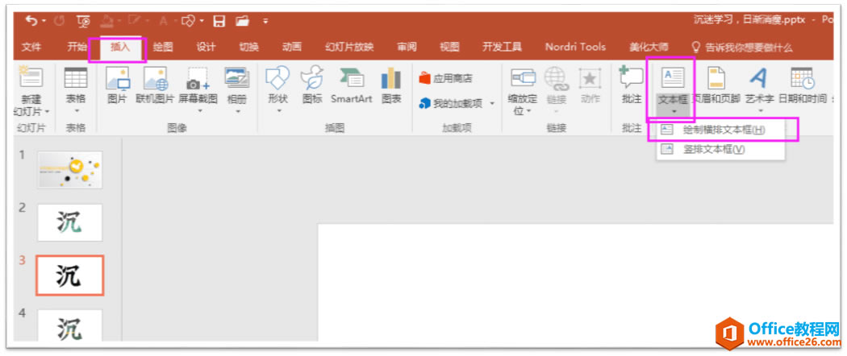Switch to the 开始 Home tab
The width and height of the screenshot is (847, 356).
[76, 47]
